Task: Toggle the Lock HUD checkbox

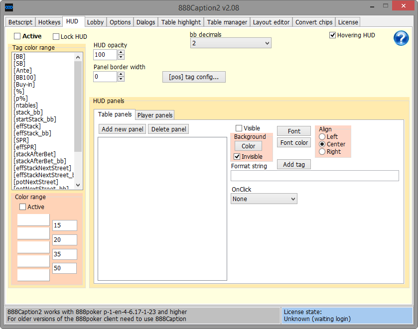Action: click(56, 36)
